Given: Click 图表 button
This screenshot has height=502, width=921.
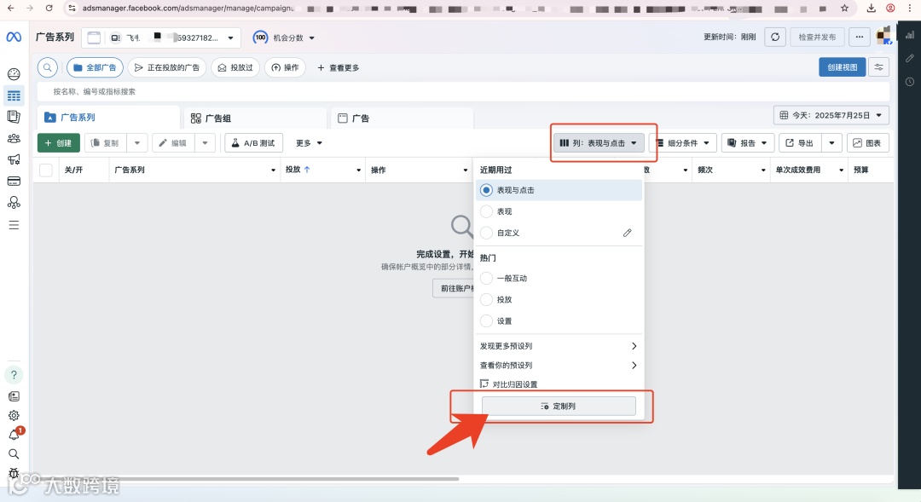Looking at the screenshot, I should pyautogui.click(x=867, y=142).
